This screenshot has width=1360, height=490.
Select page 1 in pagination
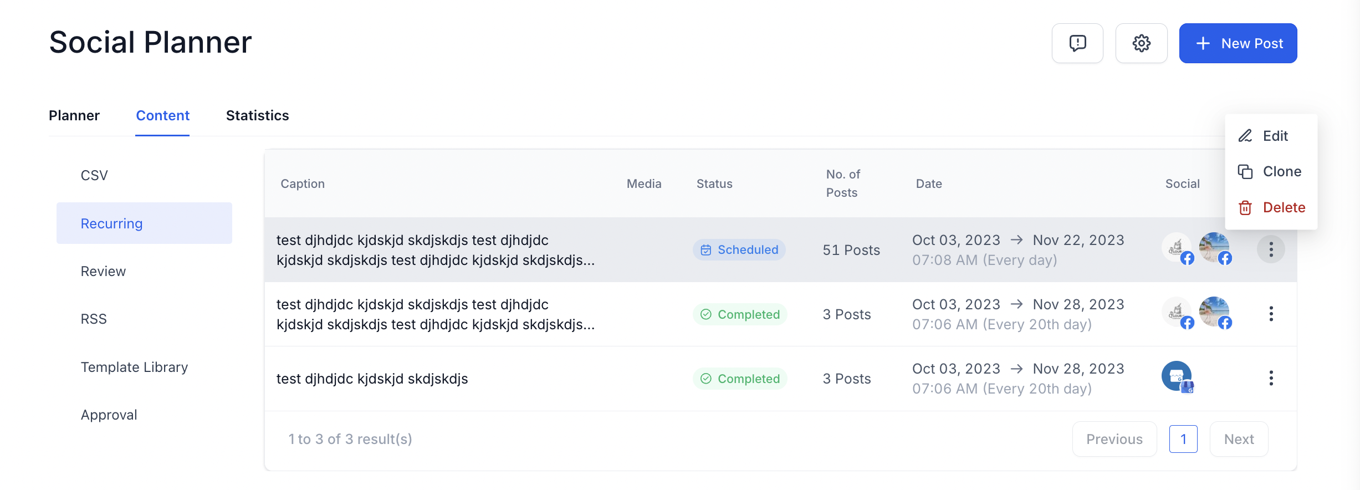1183,439
